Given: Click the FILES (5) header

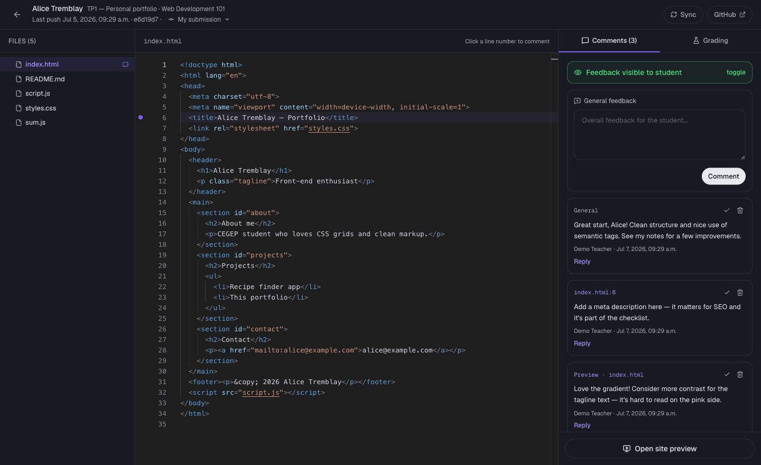Looking at the screenshot, I should coord(22,41).
